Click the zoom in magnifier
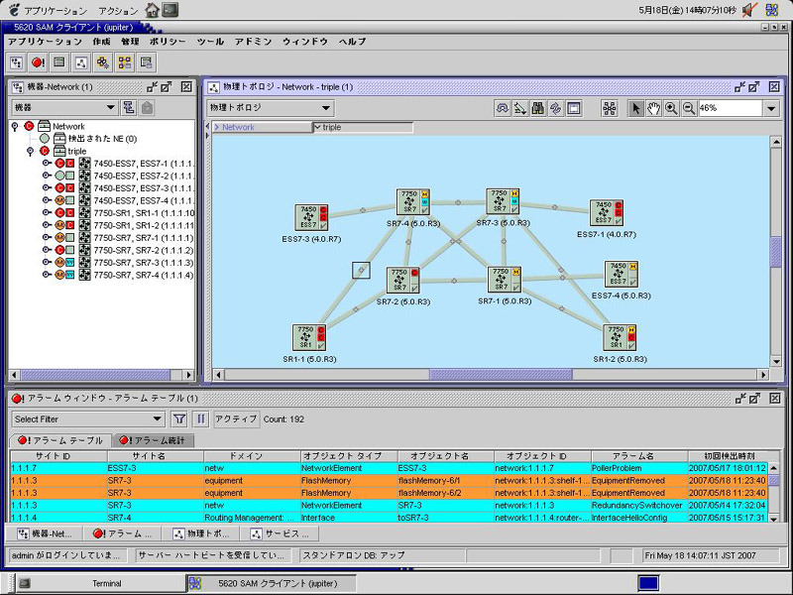Screen dimensions: 793x595 pyautogui.click(x=671, y=108)
